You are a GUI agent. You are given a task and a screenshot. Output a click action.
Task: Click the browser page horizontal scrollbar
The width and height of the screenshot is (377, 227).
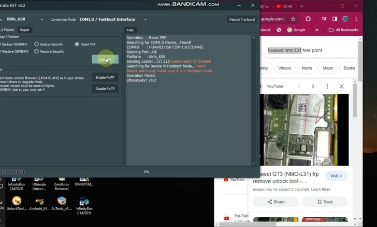pos(248,224)
